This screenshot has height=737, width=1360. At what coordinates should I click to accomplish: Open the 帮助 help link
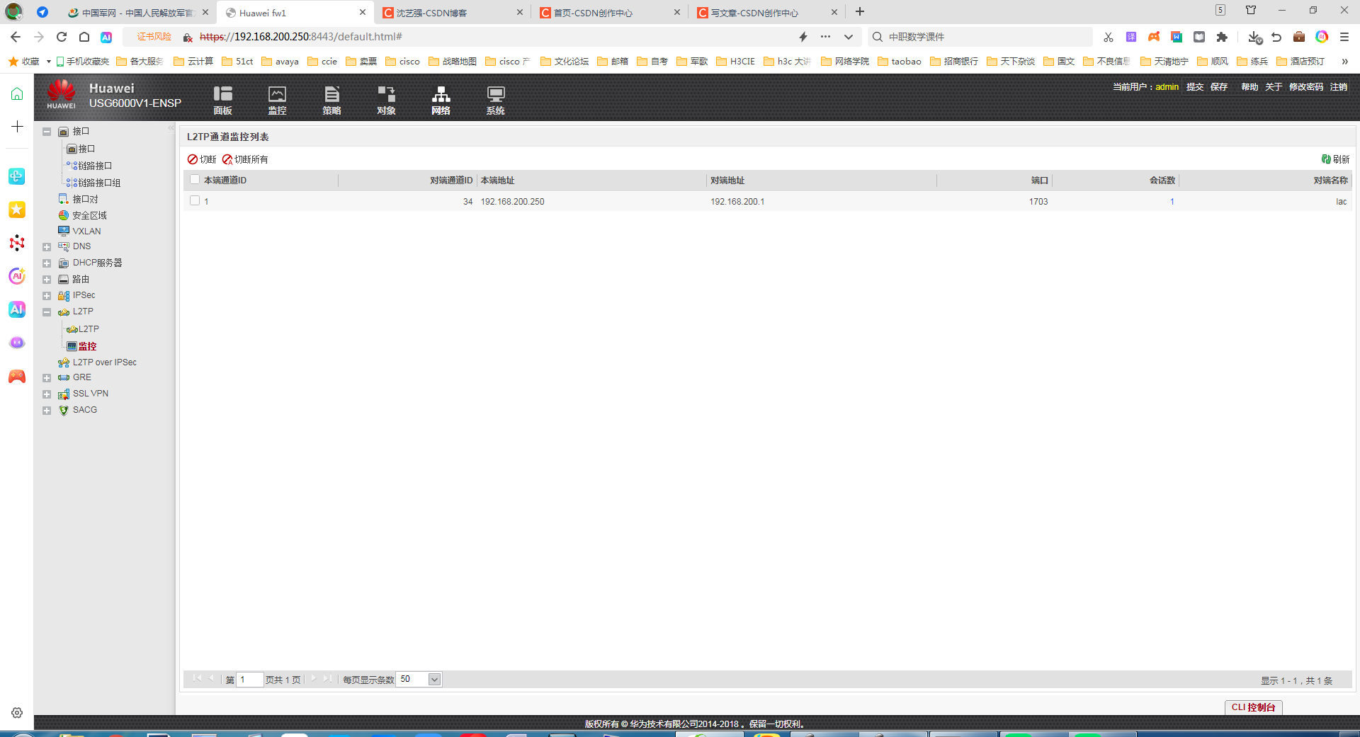(1249, 87)
